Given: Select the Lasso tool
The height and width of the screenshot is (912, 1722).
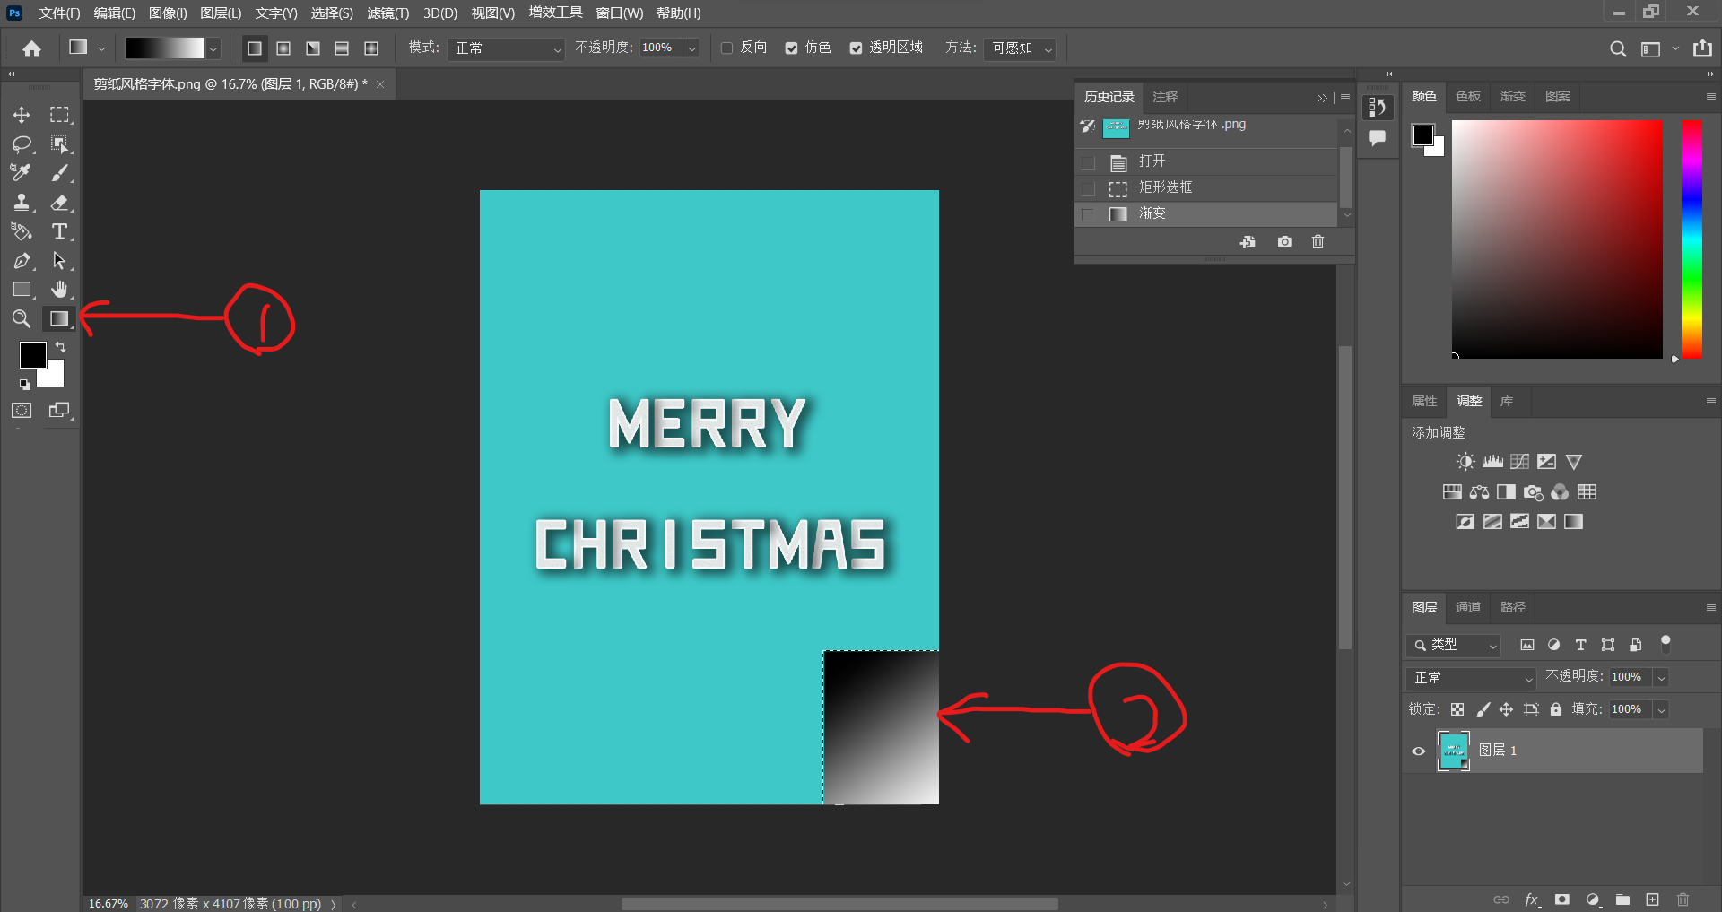Looking at the screenshot, I should (x=22, y=144).
